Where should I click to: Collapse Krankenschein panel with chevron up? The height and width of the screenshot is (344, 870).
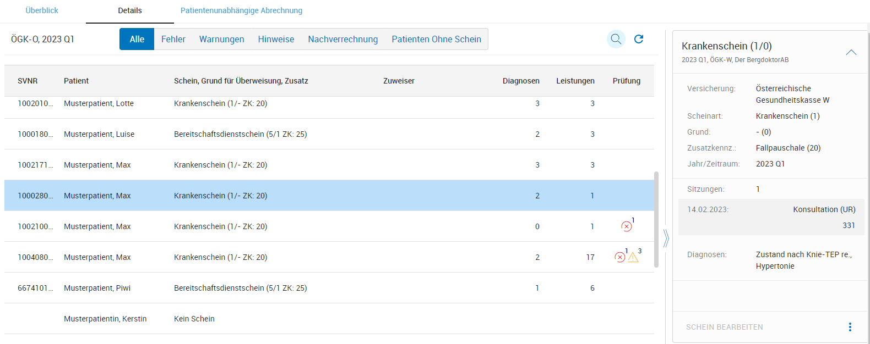point(851,52)
